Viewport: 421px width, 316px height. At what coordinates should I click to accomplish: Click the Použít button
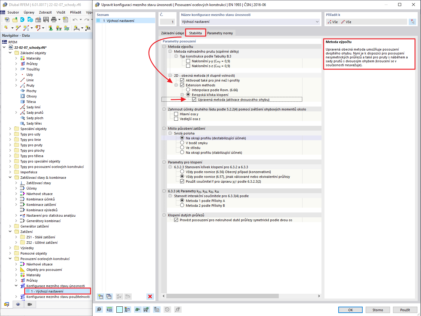(x=405, y=309)
